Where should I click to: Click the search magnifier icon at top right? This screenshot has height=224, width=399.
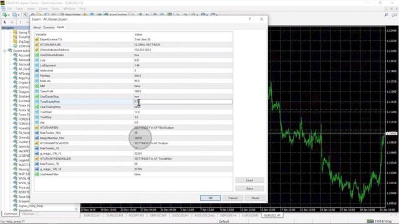pos(387,15)
